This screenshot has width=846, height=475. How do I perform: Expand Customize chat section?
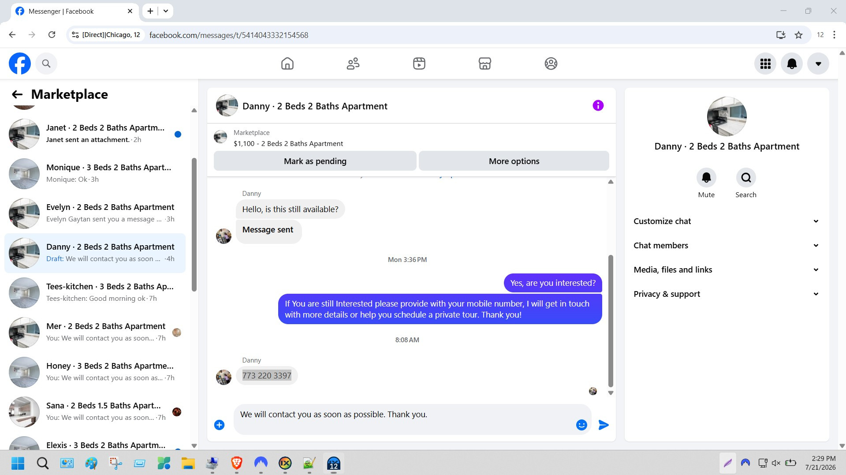(x=727, y=221)
